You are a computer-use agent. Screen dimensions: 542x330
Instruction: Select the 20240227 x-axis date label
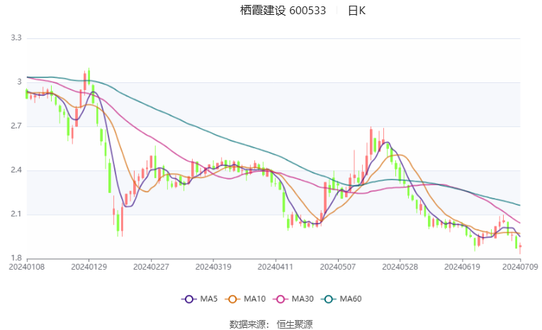[151, 267]
